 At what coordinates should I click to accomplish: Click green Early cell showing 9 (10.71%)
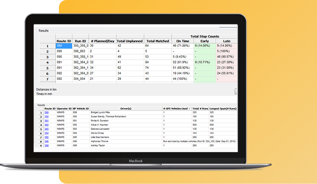point(204,62)
